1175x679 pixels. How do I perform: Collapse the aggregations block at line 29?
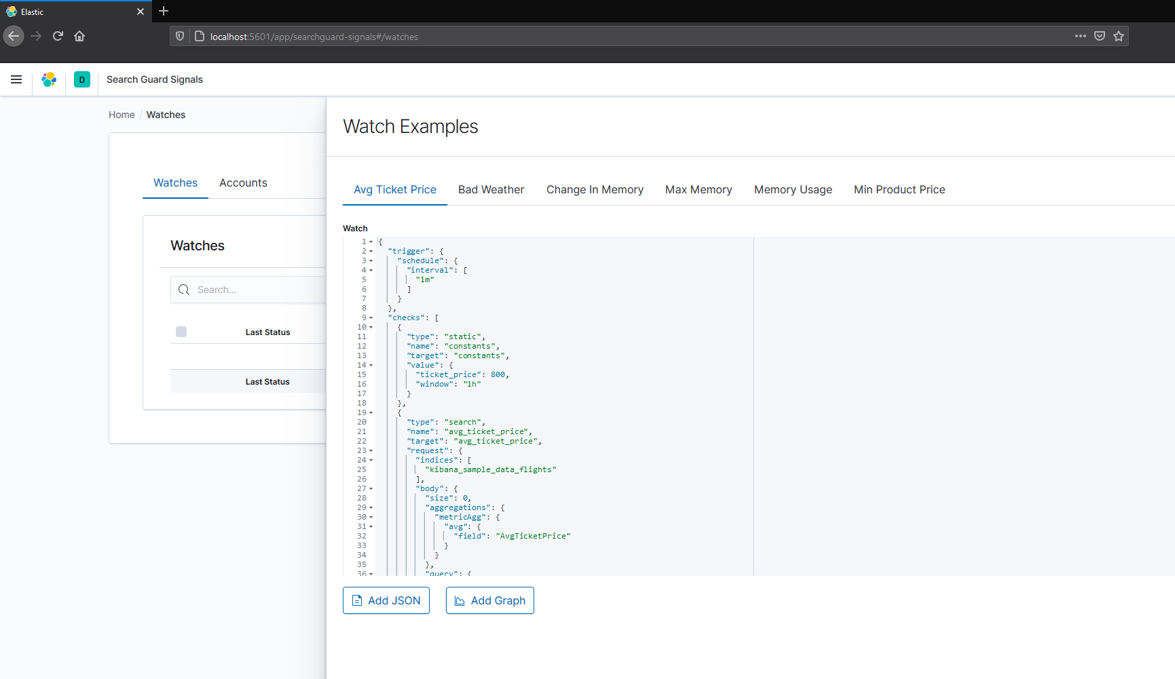tap(371, 507)
